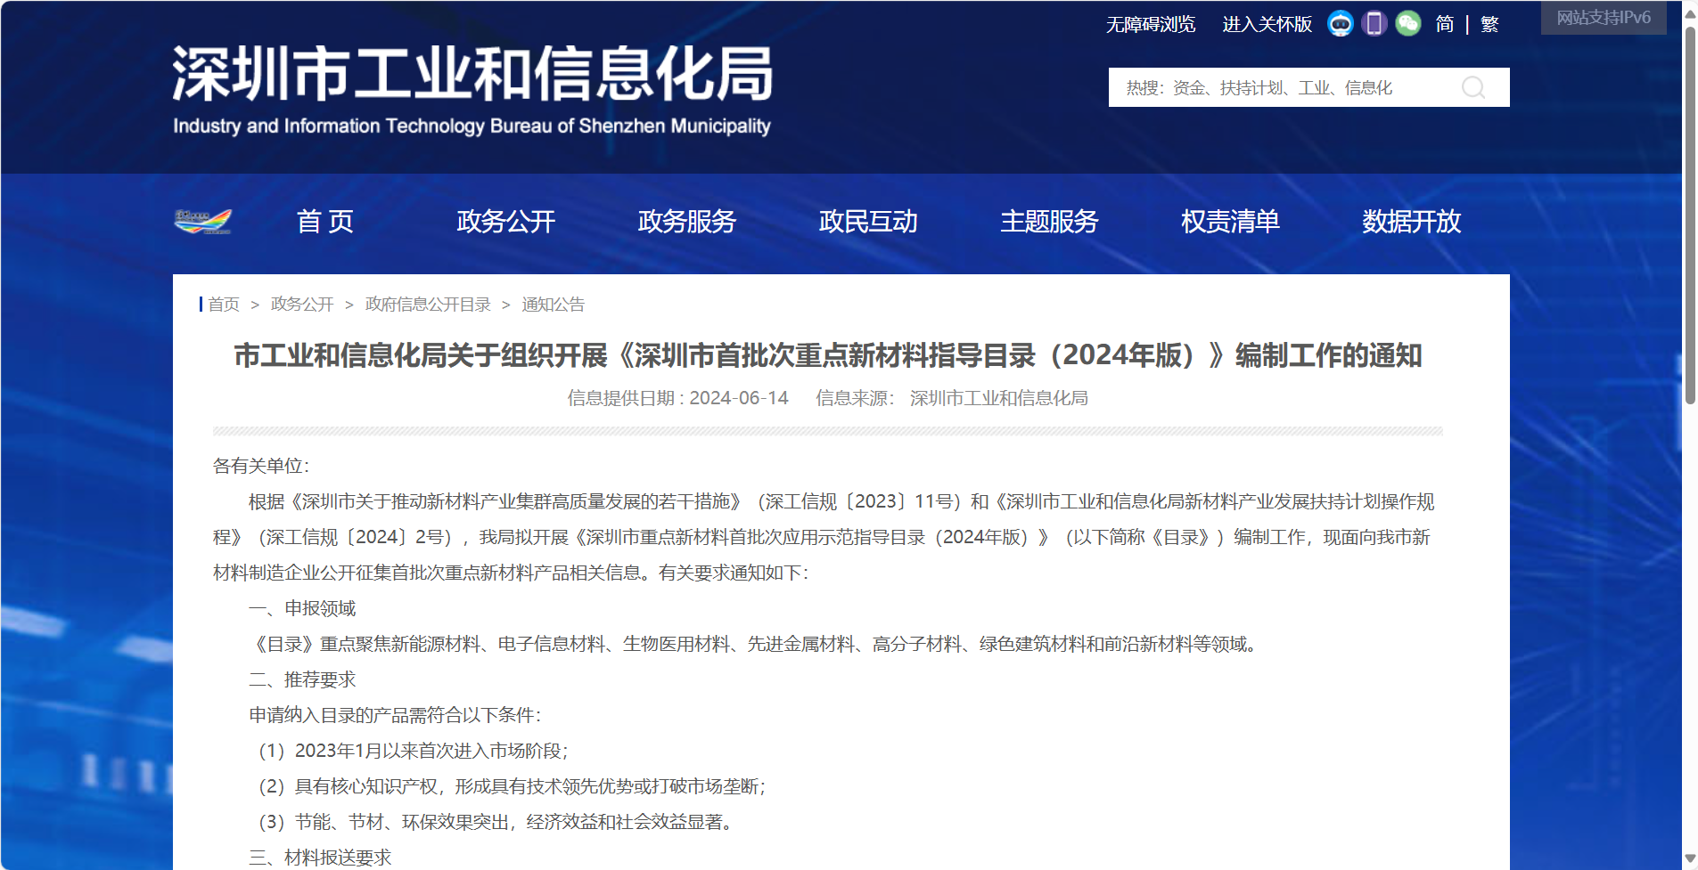
Task: Click the article title about 新材料指导目录
Action: (827, 355)
